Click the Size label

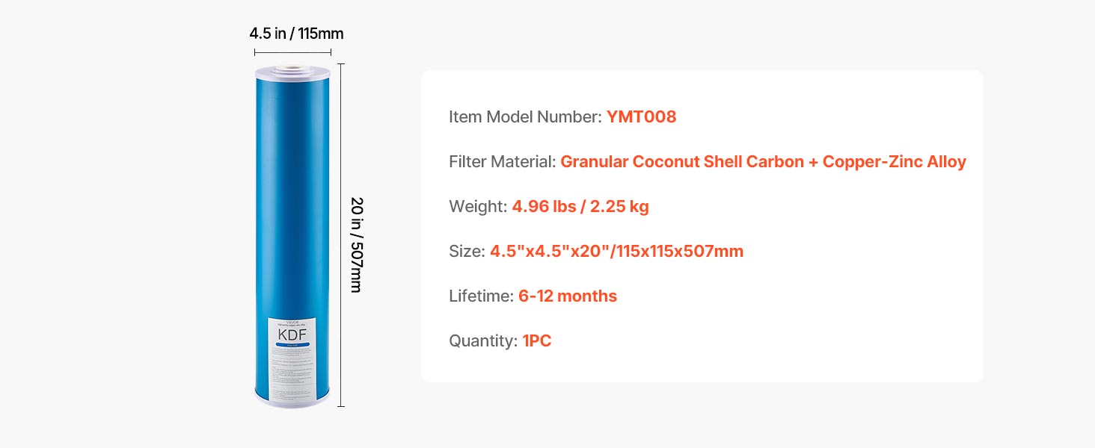click(467, 252)
